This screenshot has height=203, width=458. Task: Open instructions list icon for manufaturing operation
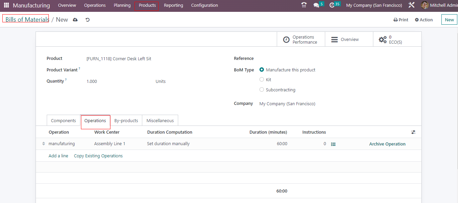(x=333, y=144)
